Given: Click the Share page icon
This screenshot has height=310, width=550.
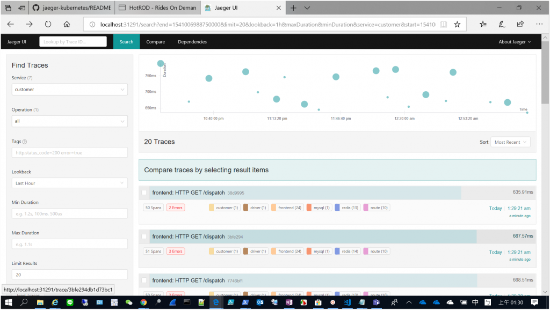Looking at the screenshot, I should point(520,24).
